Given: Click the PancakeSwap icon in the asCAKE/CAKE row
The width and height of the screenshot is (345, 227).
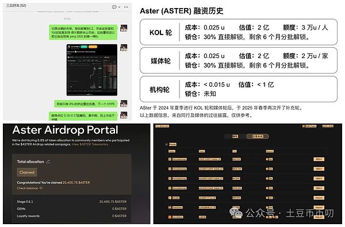Looking at the screenshot, I should pos(170,188).
